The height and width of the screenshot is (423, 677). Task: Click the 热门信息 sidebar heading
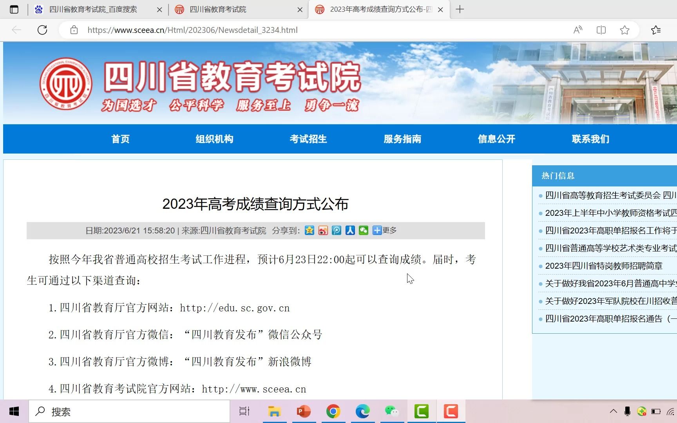[558, 175]
